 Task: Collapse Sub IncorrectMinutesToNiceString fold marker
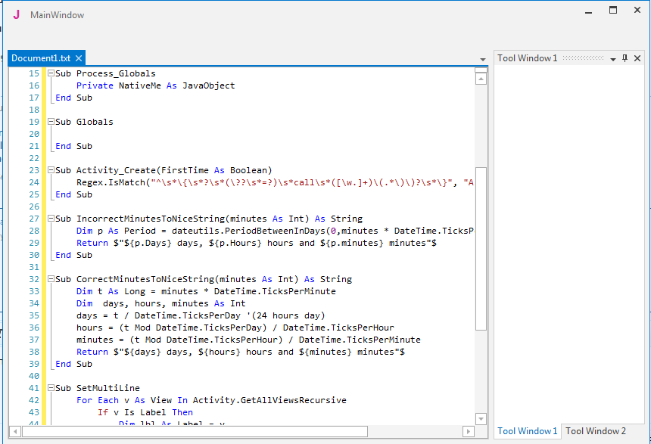click(x=51, y=219)
